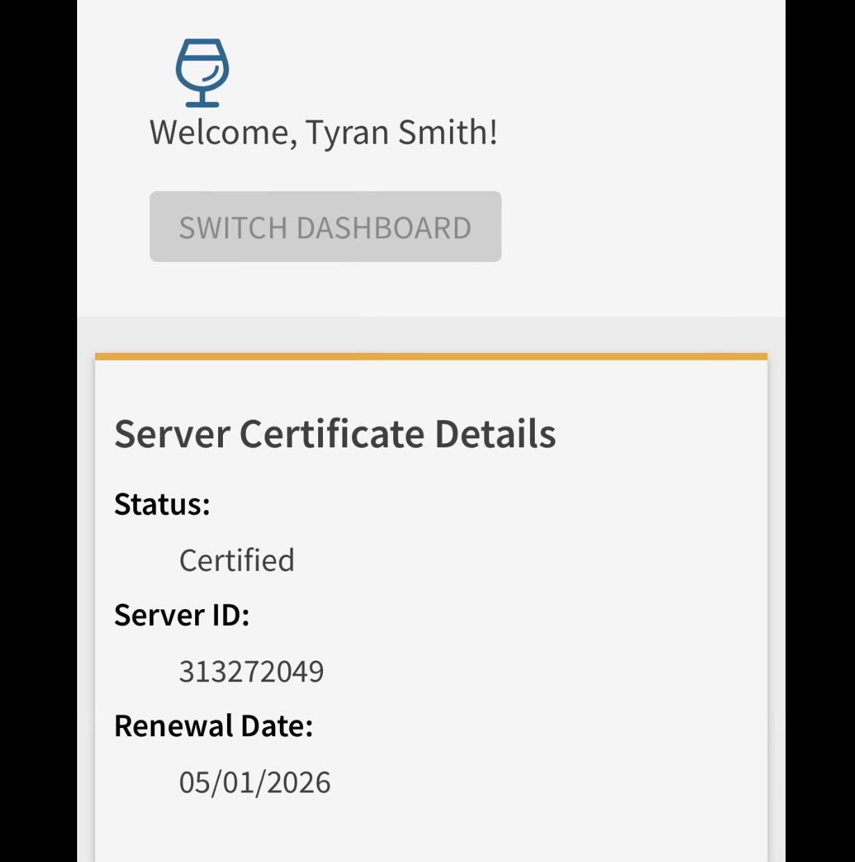The image size is (855, 862).
Task: Select the name Tyran Smith in greeting
Action: click(x=399, y=133)
